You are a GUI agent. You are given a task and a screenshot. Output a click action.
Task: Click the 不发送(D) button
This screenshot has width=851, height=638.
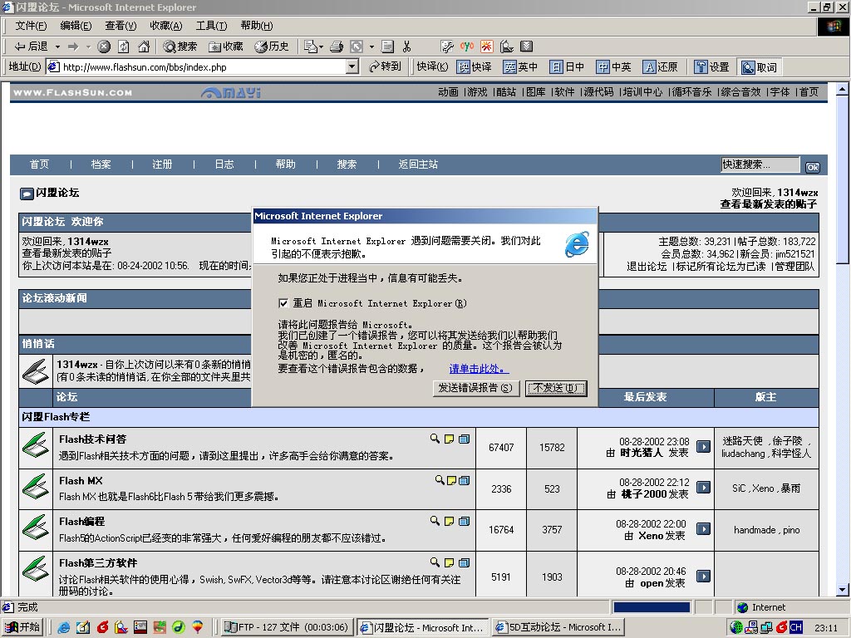click(556, 388)
